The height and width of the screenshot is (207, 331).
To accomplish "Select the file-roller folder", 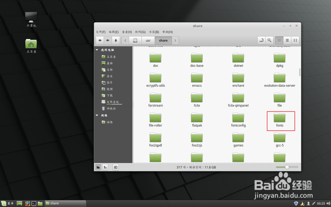I will click(x=155, y=120).
